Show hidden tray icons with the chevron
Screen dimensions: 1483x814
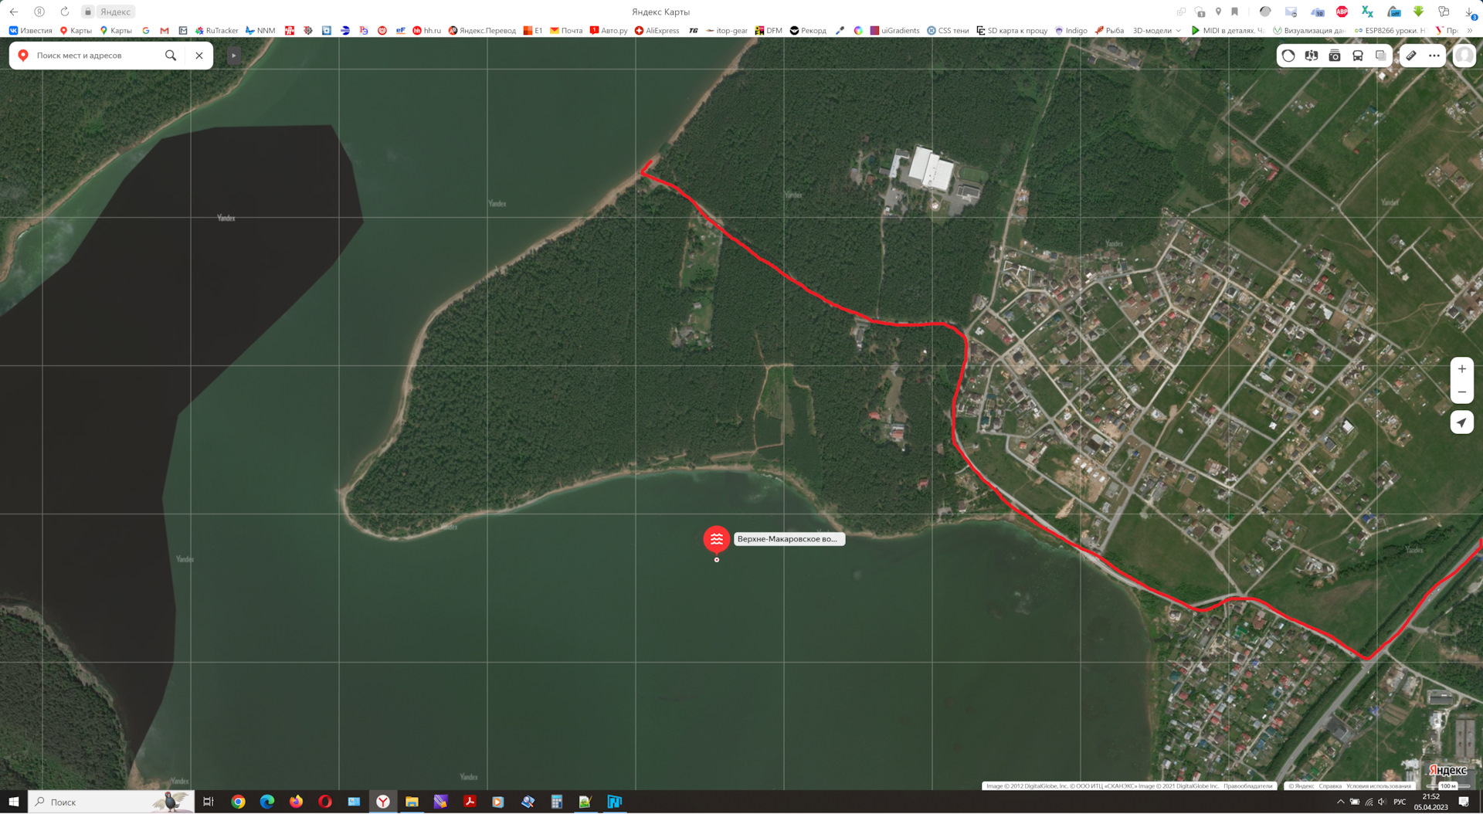coord(1340,802)
